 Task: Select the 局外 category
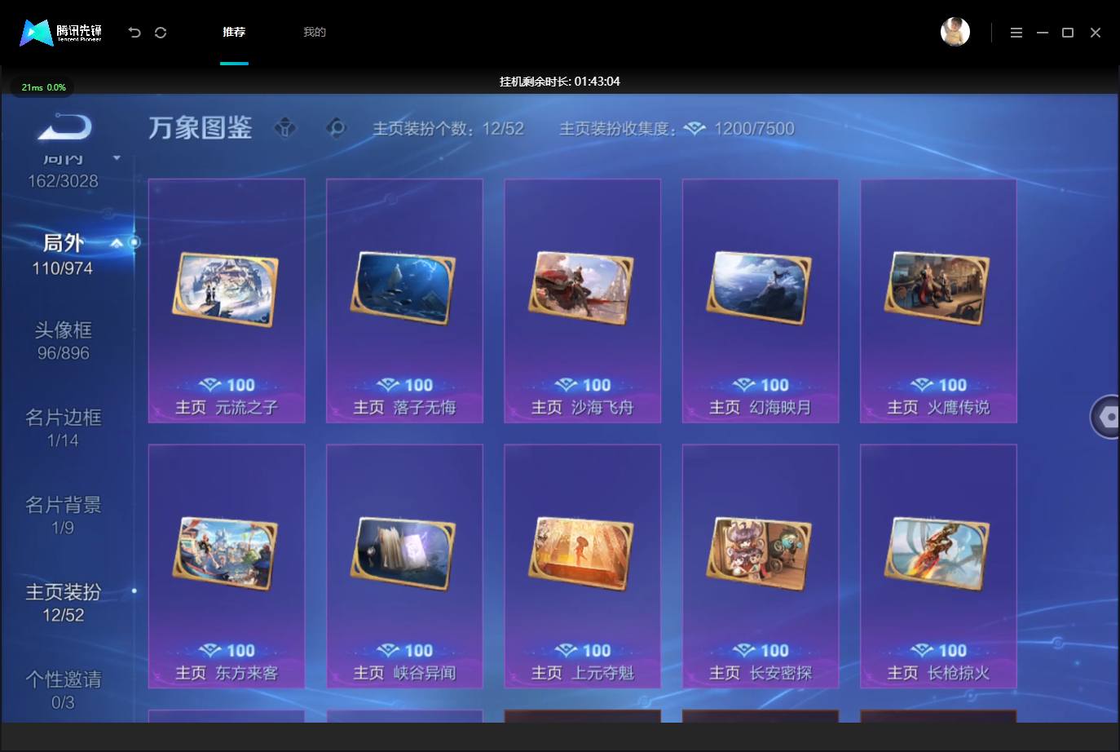pos(63,254)
